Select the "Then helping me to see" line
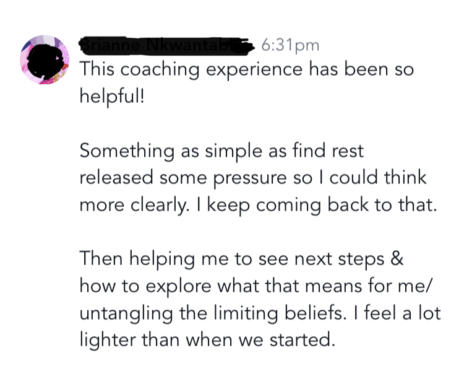 tap(241, 259)
